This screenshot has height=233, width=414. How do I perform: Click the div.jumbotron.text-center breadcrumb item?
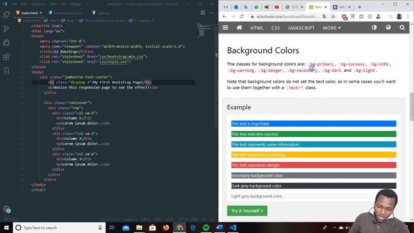click(x=102, y=20)
